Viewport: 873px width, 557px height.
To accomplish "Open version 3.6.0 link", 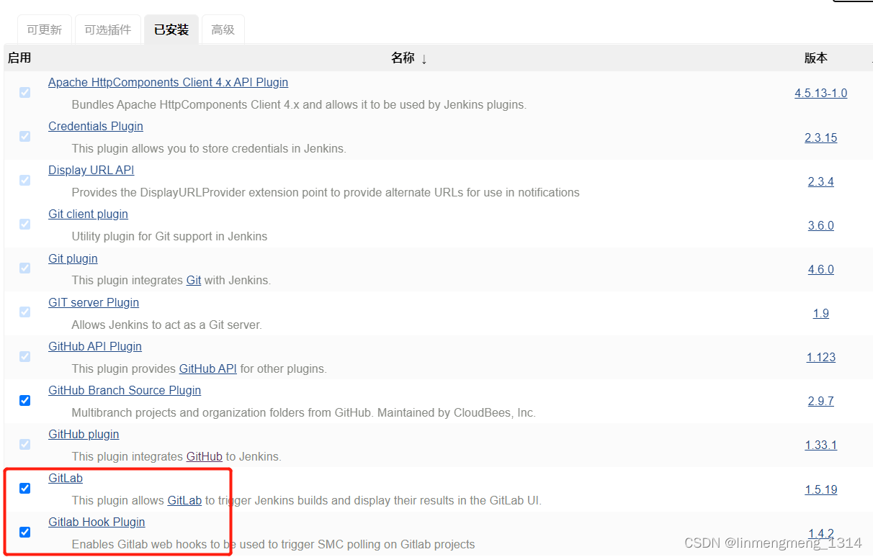I will pyautogui.click(x=821, y=226).
